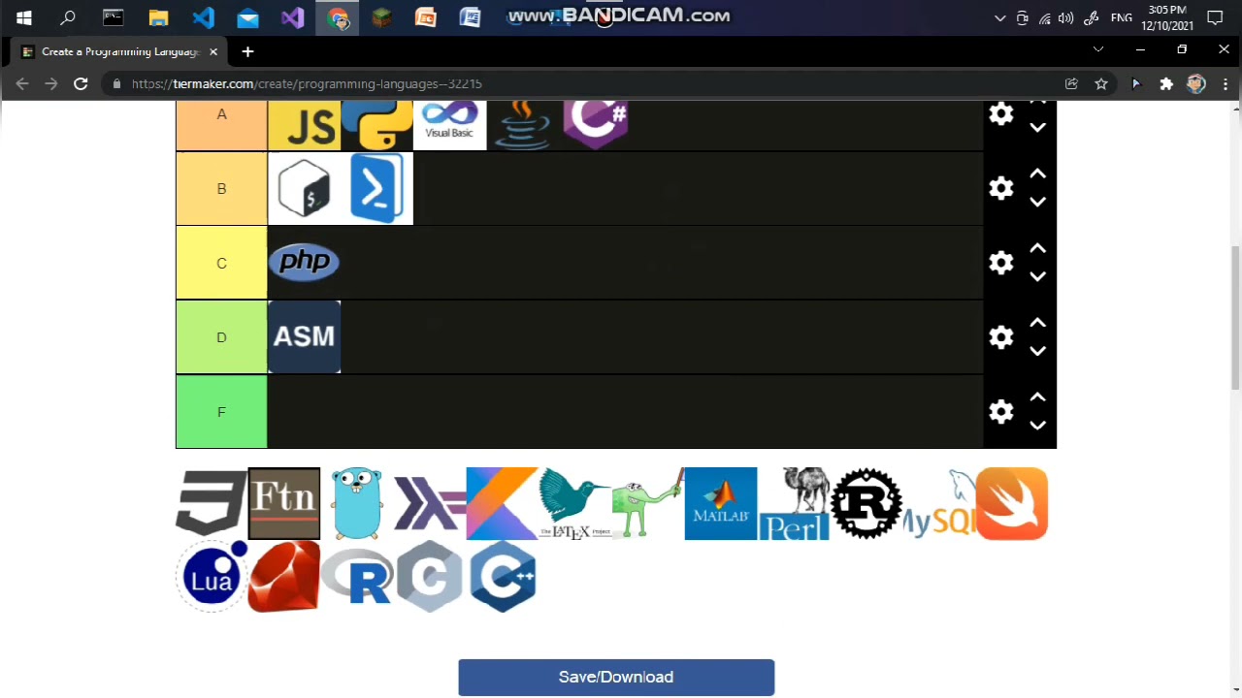Bookmark this page with the star
1242x698 pixels.
tap(1101, 84)
